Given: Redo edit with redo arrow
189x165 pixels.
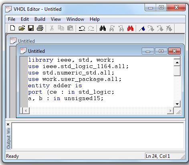Looking at the screenshot, I should (91, 28).
